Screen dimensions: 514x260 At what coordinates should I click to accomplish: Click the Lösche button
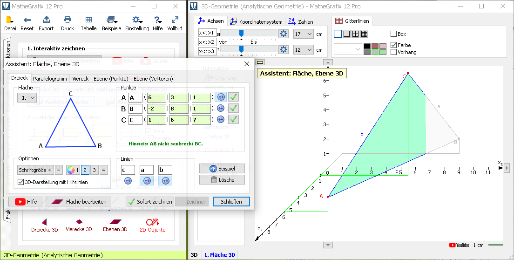click(222, 180)
